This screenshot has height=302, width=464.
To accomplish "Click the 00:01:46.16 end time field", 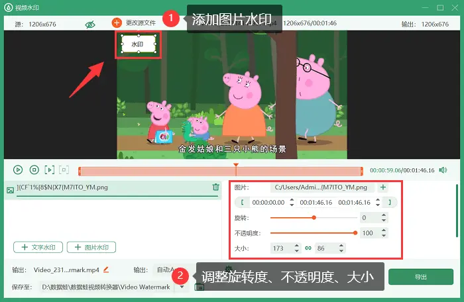I will point(354,203).
